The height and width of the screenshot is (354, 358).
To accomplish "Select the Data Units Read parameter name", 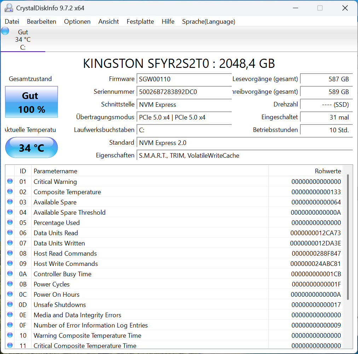I will pos(56,233).
